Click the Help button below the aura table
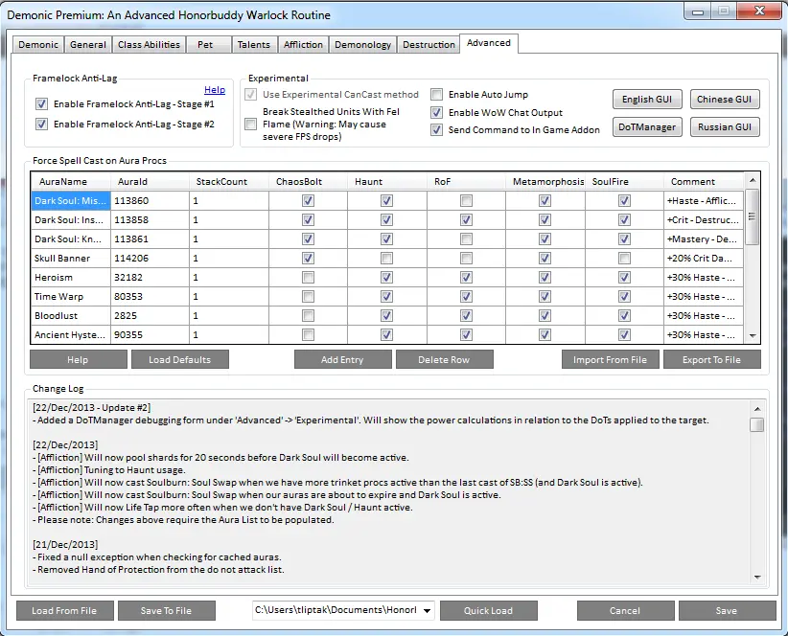The width and height of the screenshot is (788, 636). pos(79,359)
